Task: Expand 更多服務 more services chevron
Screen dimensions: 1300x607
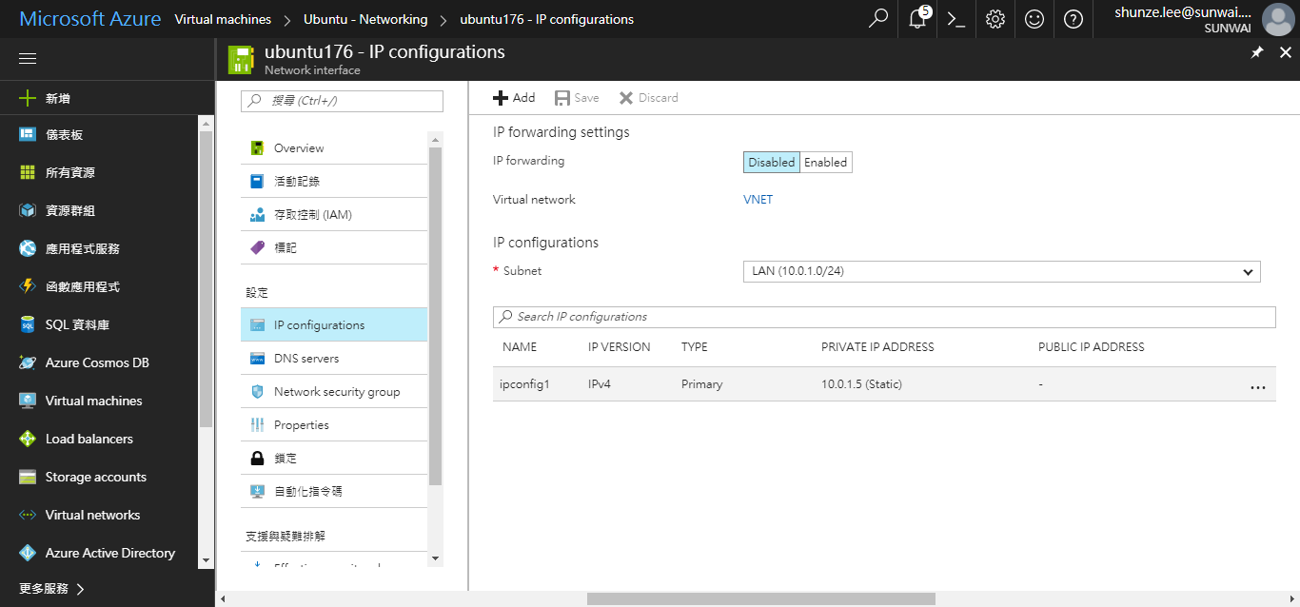Action: click(x=81, y=589)
